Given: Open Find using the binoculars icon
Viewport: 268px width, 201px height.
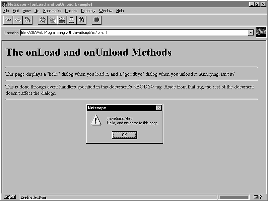Looking at the screenshot, I should (81, 20).
